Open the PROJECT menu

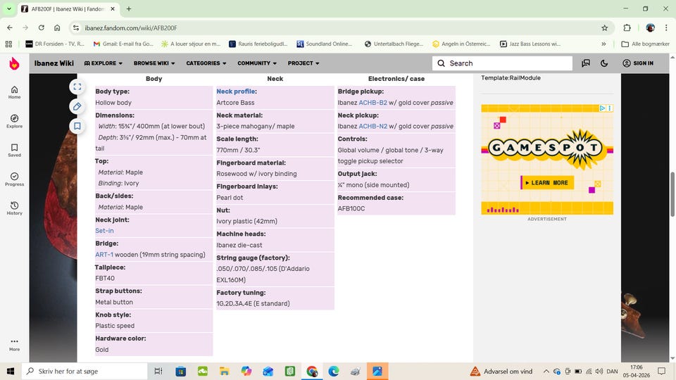[303, 63]
